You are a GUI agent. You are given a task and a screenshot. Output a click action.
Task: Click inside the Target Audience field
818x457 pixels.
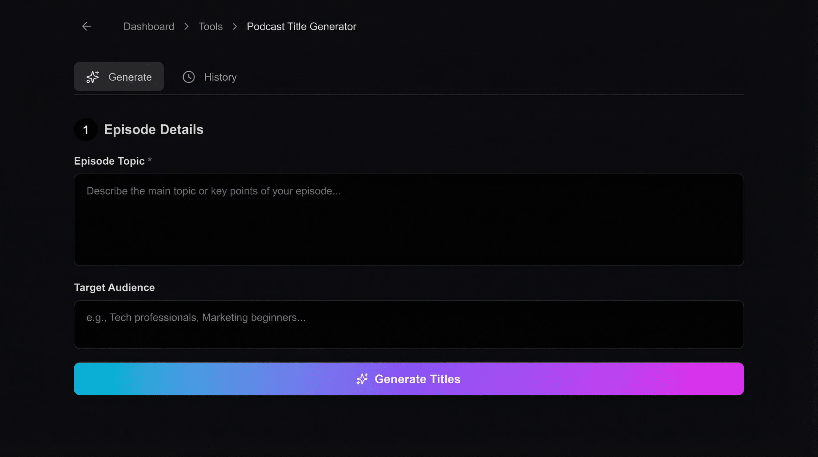[x=409, y=325]
